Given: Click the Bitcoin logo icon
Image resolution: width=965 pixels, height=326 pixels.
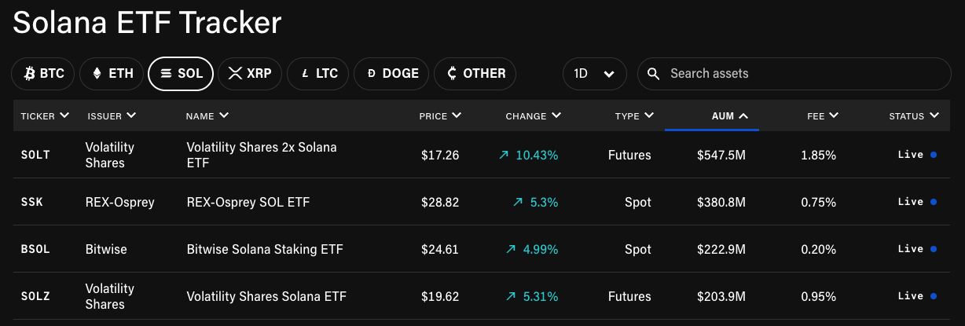Looking at the screenshot, I should (30, 74).
